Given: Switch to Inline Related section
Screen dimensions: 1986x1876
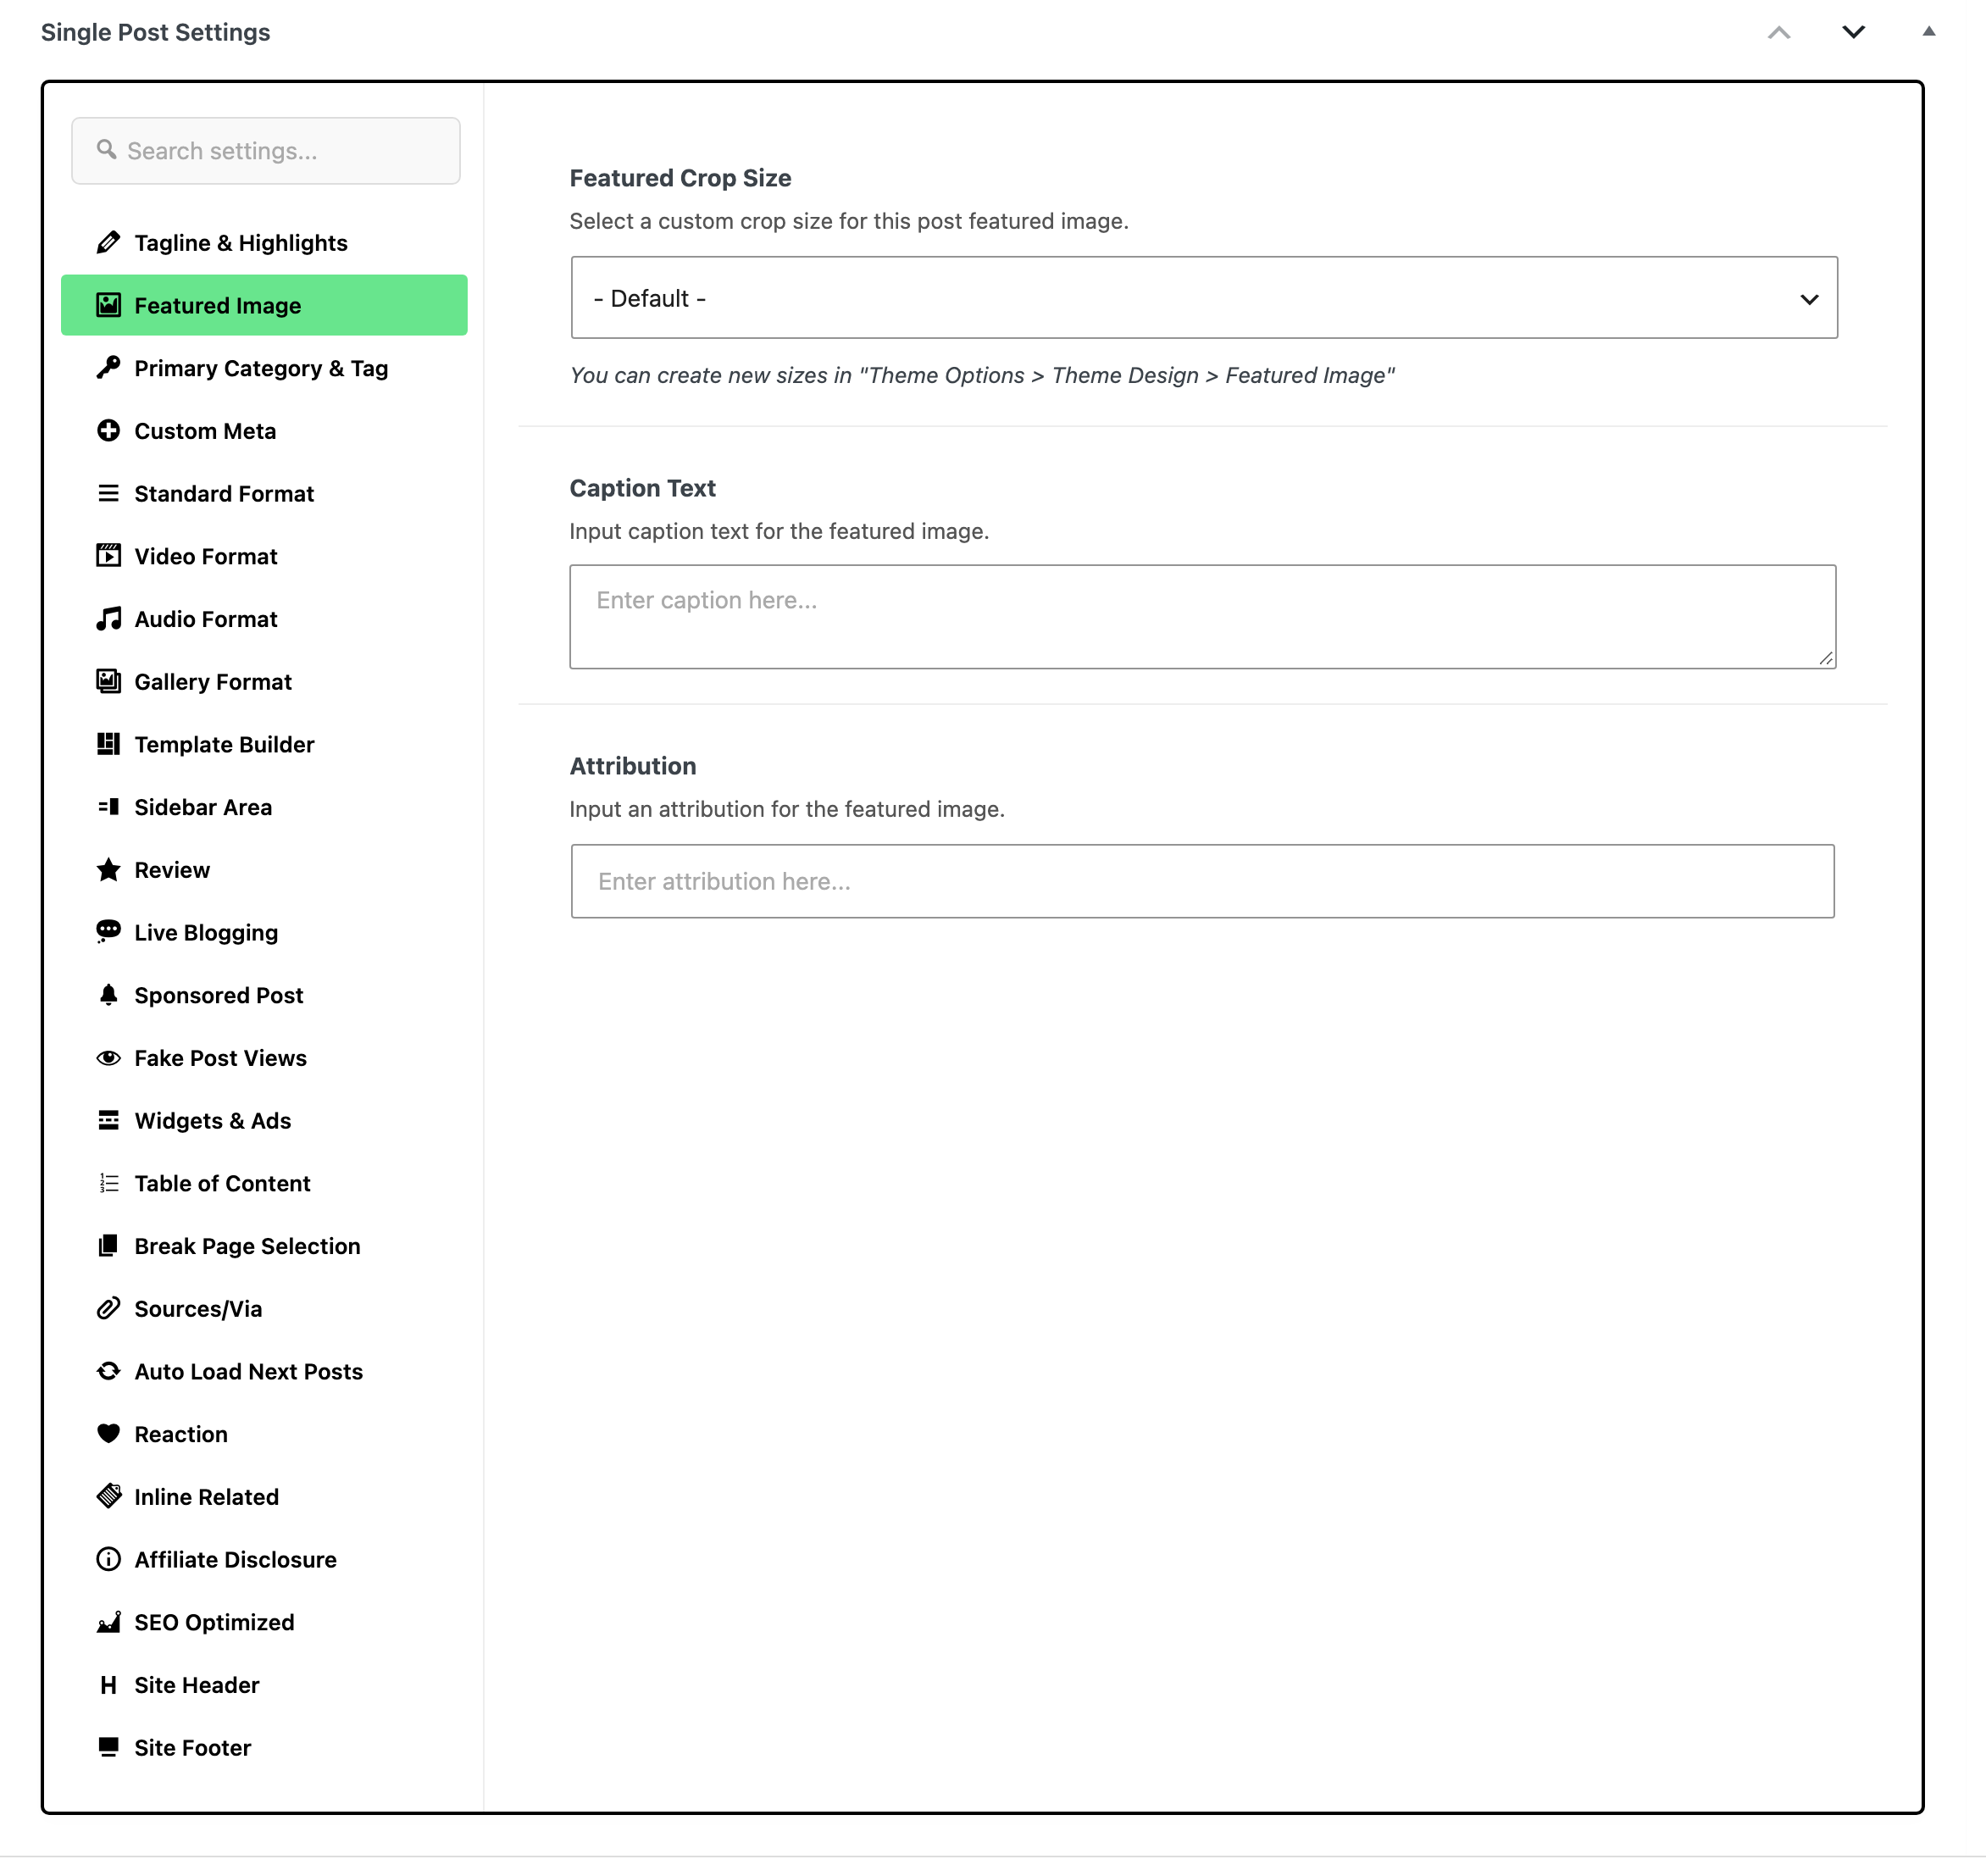Looking at the screenshot, I should tap(264, 1497).
